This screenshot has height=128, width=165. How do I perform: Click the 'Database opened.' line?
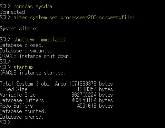(x=22, y=117)
